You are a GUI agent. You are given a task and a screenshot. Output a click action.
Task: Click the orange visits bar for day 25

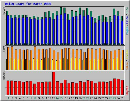pos(100,59)
